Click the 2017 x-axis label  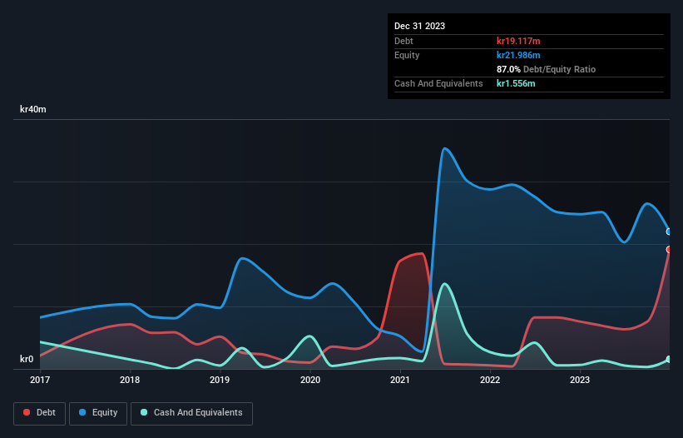40,380
